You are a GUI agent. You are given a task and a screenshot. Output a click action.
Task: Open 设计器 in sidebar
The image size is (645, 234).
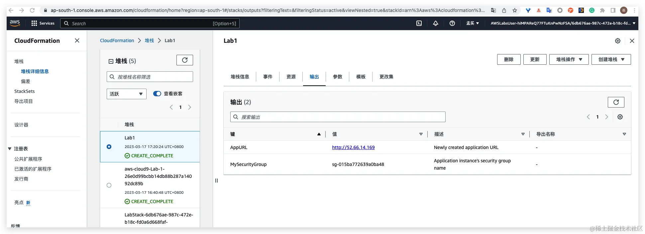point(21,125)
